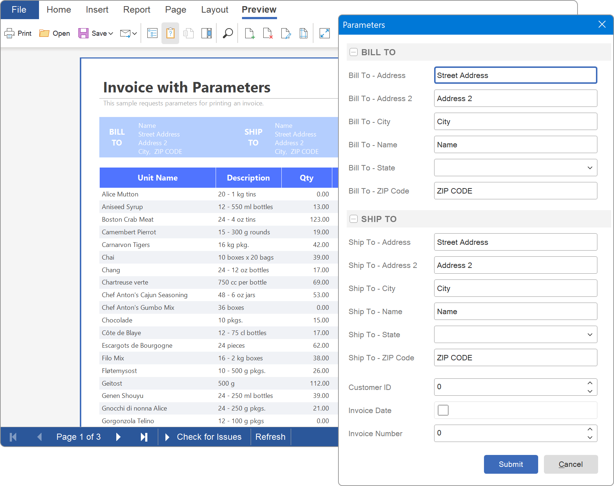Click the delete page icon

coord(268,34)
